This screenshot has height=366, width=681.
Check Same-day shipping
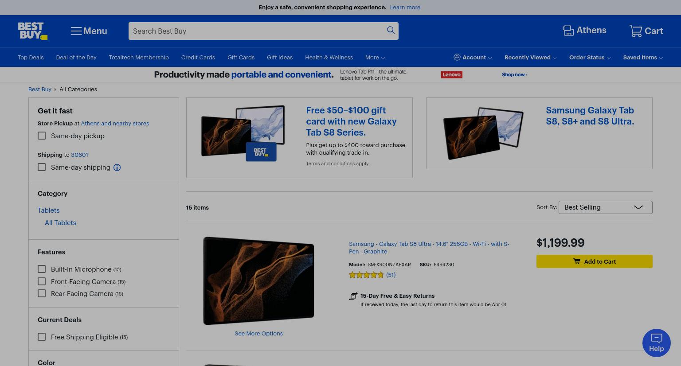[42, 167]
